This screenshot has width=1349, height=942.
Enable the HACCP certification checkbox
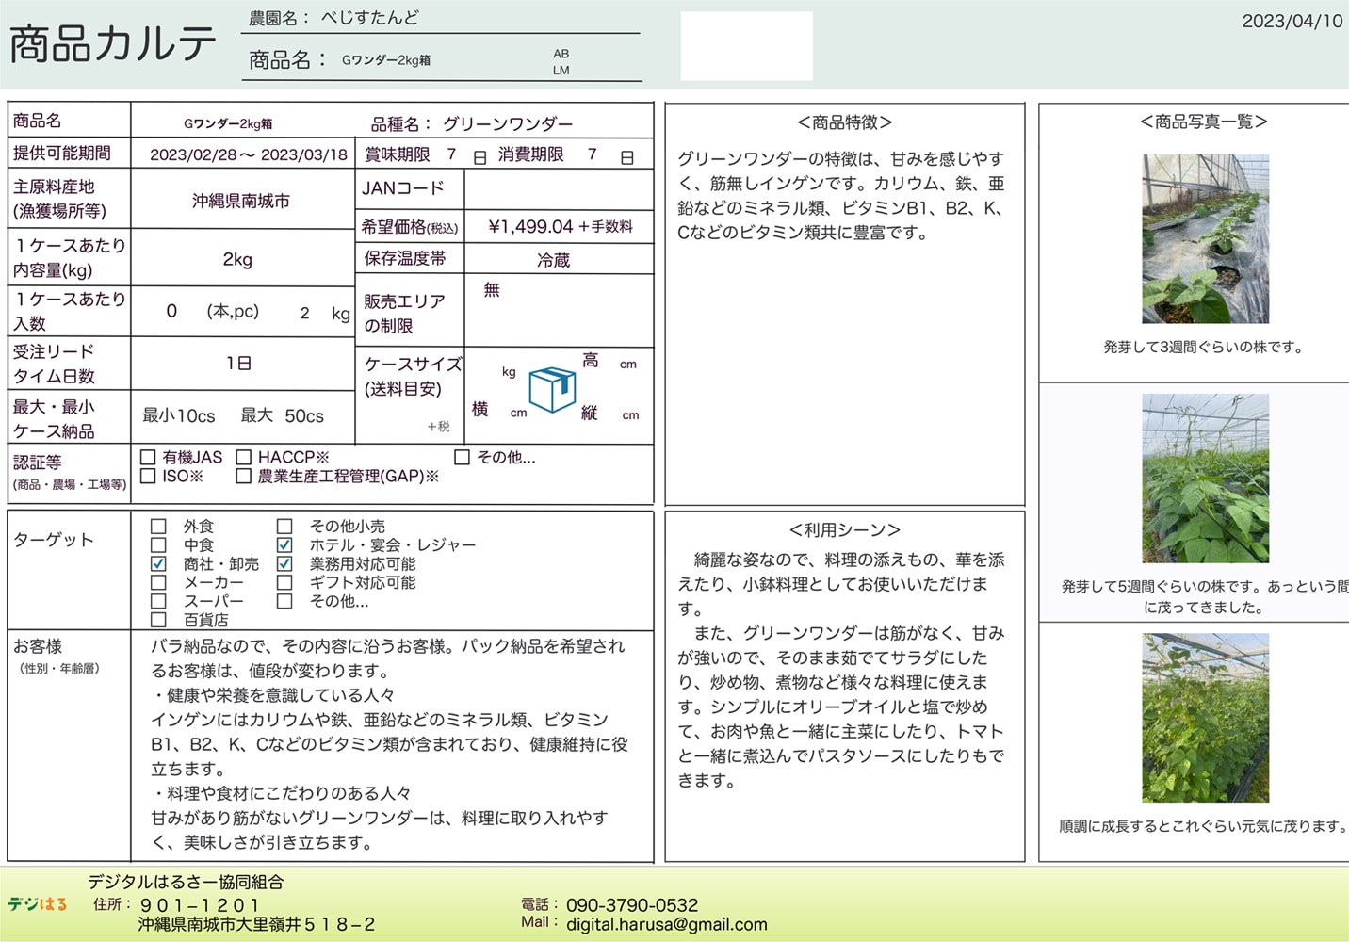pos(244,458)
